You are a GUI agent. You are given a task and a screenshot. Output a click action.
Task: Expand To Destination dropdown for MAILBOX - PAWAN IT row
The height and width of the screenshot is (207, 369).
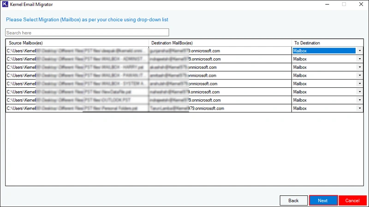point(360,75)
